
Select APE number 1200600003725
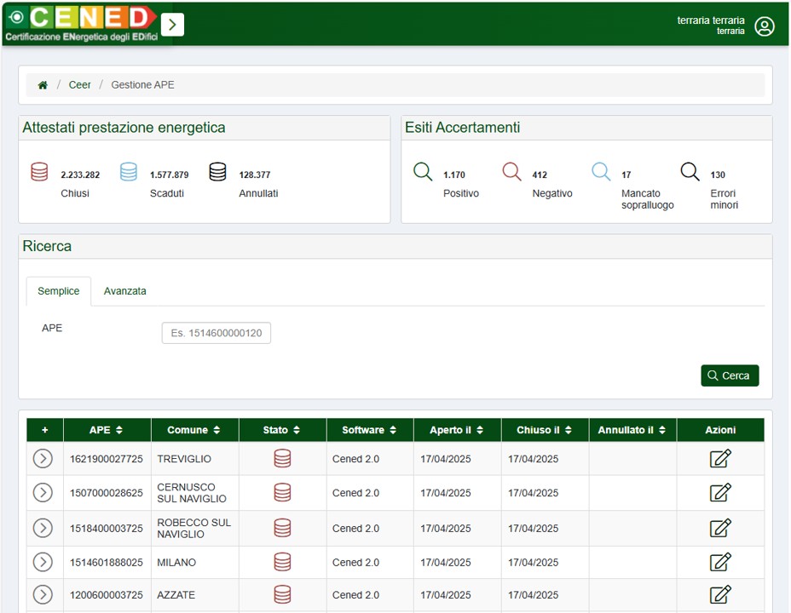107,595
